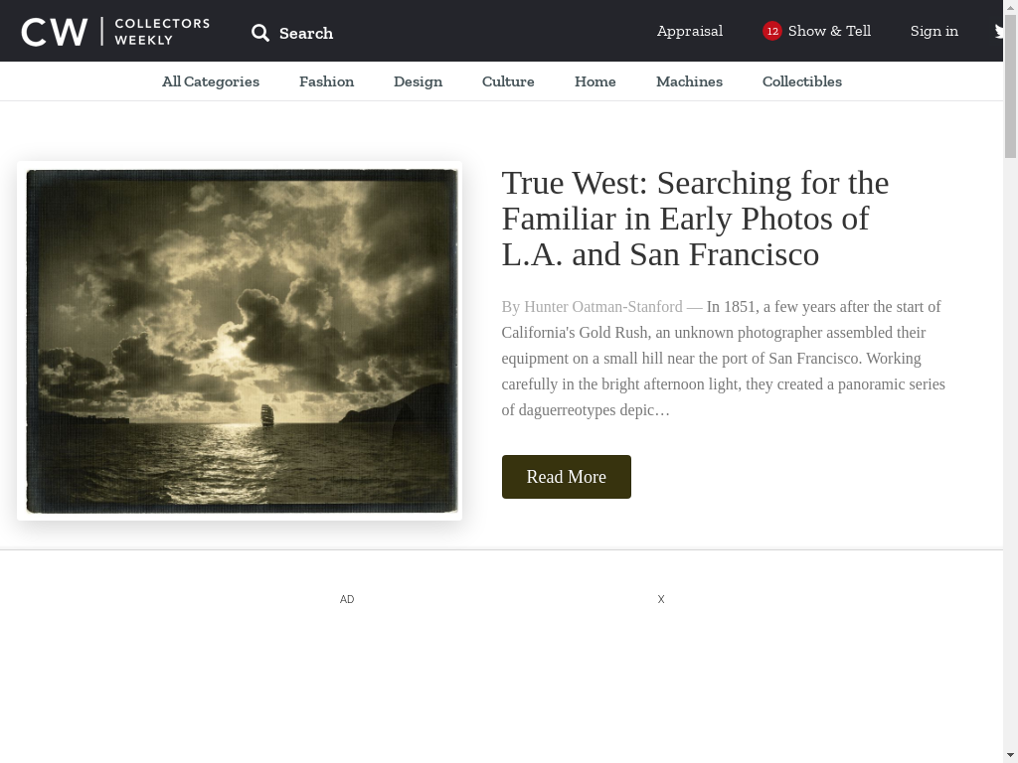Open the Search field text

click(306, 33)
